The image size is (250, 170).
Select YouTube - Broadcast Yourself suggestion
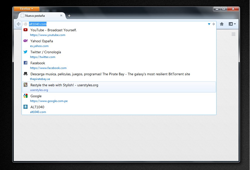(53, 30)
